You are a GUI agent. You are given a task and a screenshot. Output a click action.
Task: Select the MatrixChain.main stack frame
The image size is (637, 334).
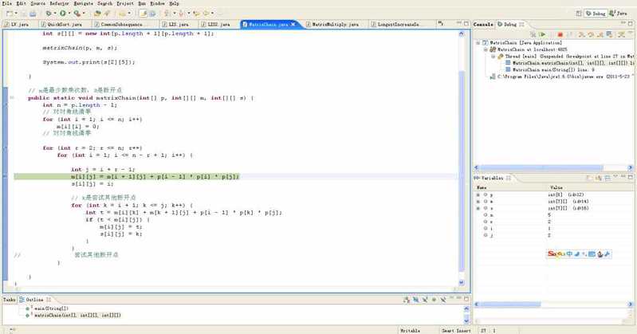coord(542,70)
